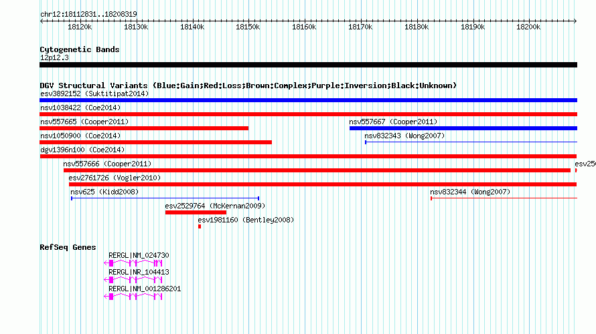Click the nsv832343 (Wong2007) label
This screenshot has width=596, height=334.
click(x=404, y=136)
